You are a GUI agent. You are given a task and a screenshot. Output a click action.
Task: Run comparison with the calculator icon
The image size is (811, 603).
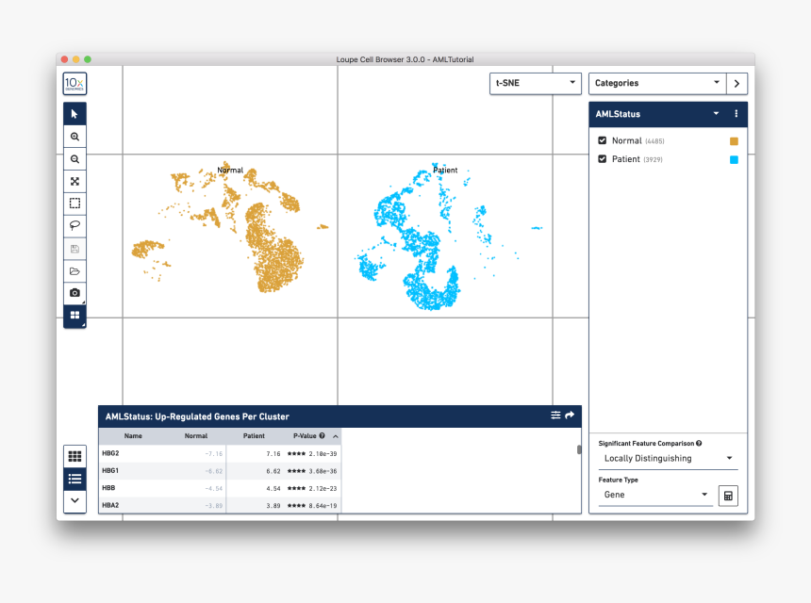pyautogui.click(x=727, y=496)
